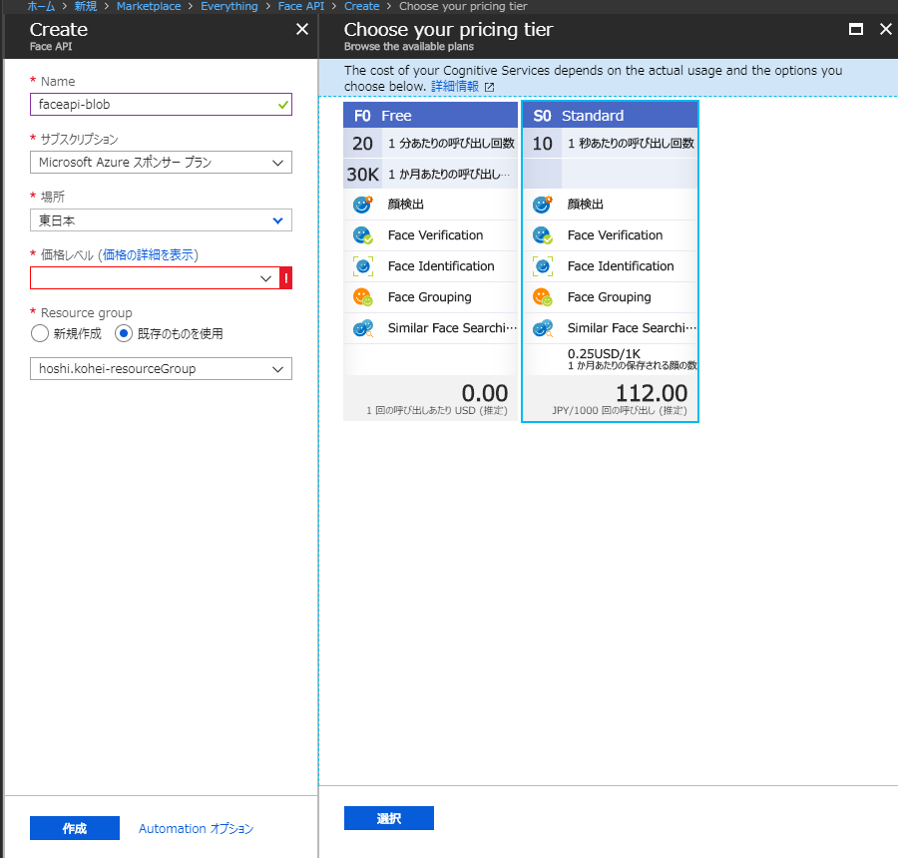The image size is (898, 858).
Task: Select the 新規作成 resource group radio button
Action: pyautogui.click(x=40, y=333)
